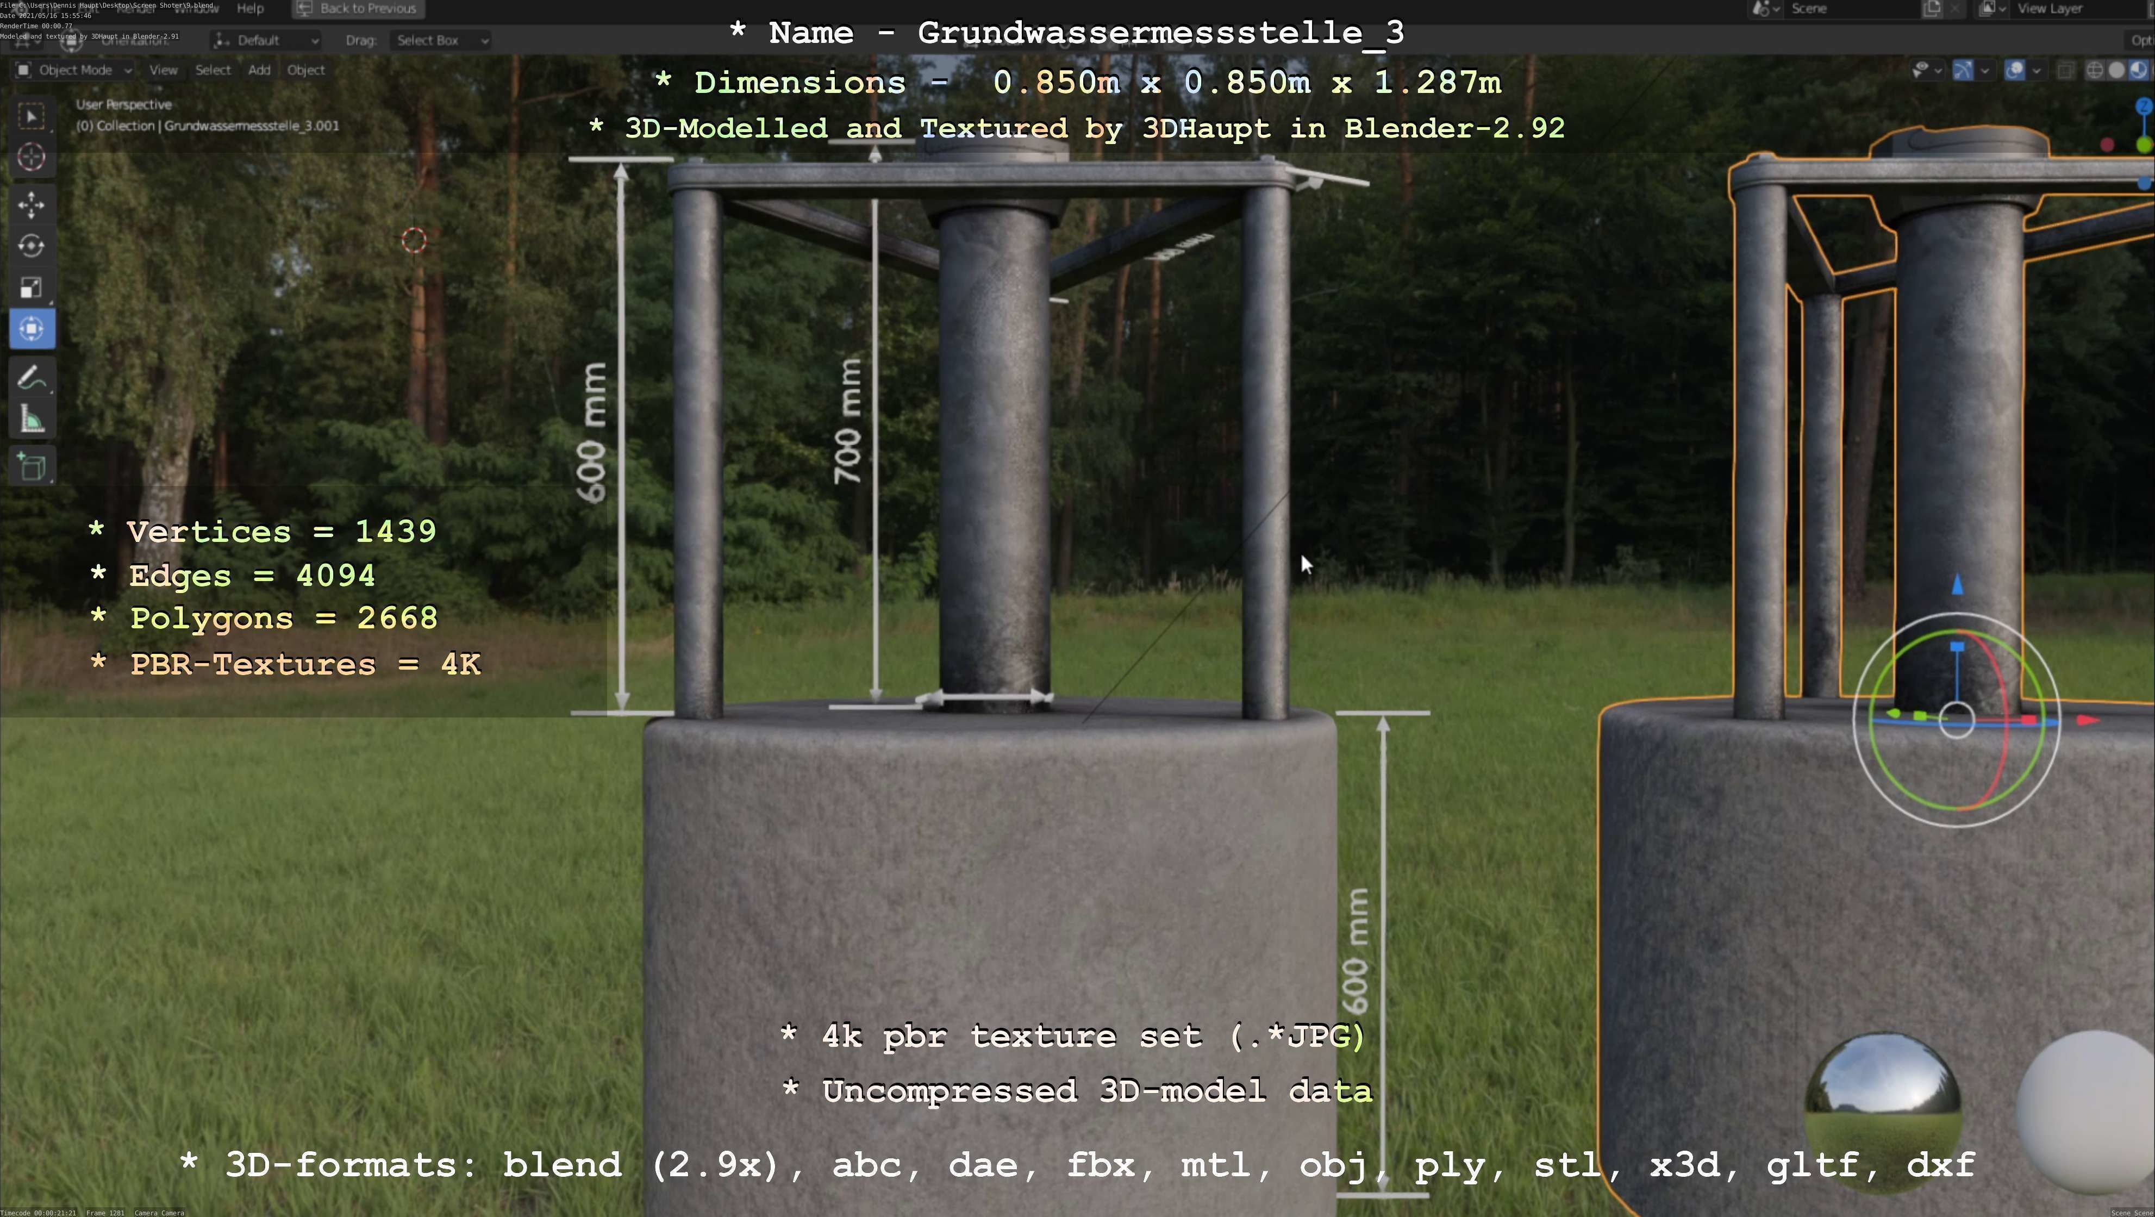Click the white center circle of transform gizmo
The height and width of the screenshot is (1217, 2155).
tap(1956, 721)
